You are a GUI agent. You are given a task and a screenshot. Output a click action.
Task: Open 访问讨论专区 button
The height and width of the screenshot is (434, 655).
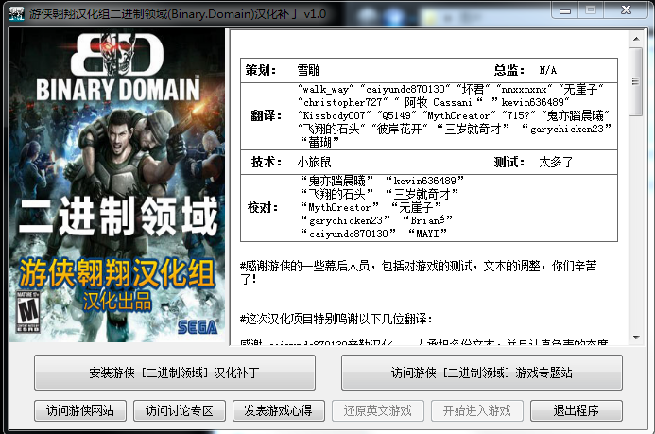pos(180,411)
